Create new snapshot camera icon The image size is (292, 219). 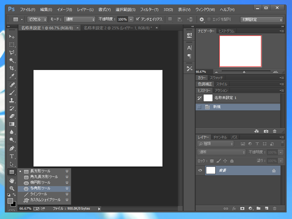click(x=266, y=131)
